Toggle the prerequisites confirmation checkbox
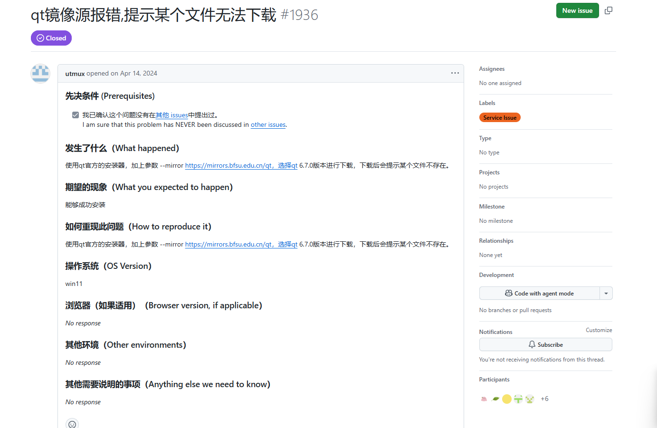The height and width of the screenshot is (428, 657). point(76,114)
